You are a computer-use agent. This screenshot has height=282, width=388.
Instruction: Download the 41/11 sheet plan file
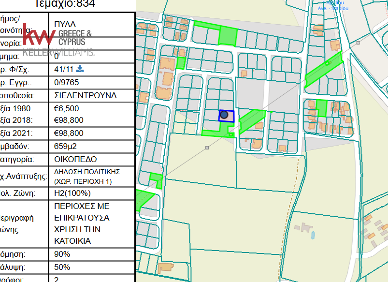click(80, 69)
